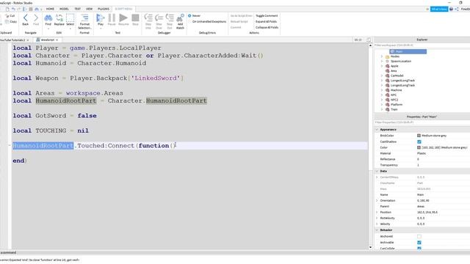
Task: Select the On Unhandled Exceptions radio button
Action: [189, 21]
